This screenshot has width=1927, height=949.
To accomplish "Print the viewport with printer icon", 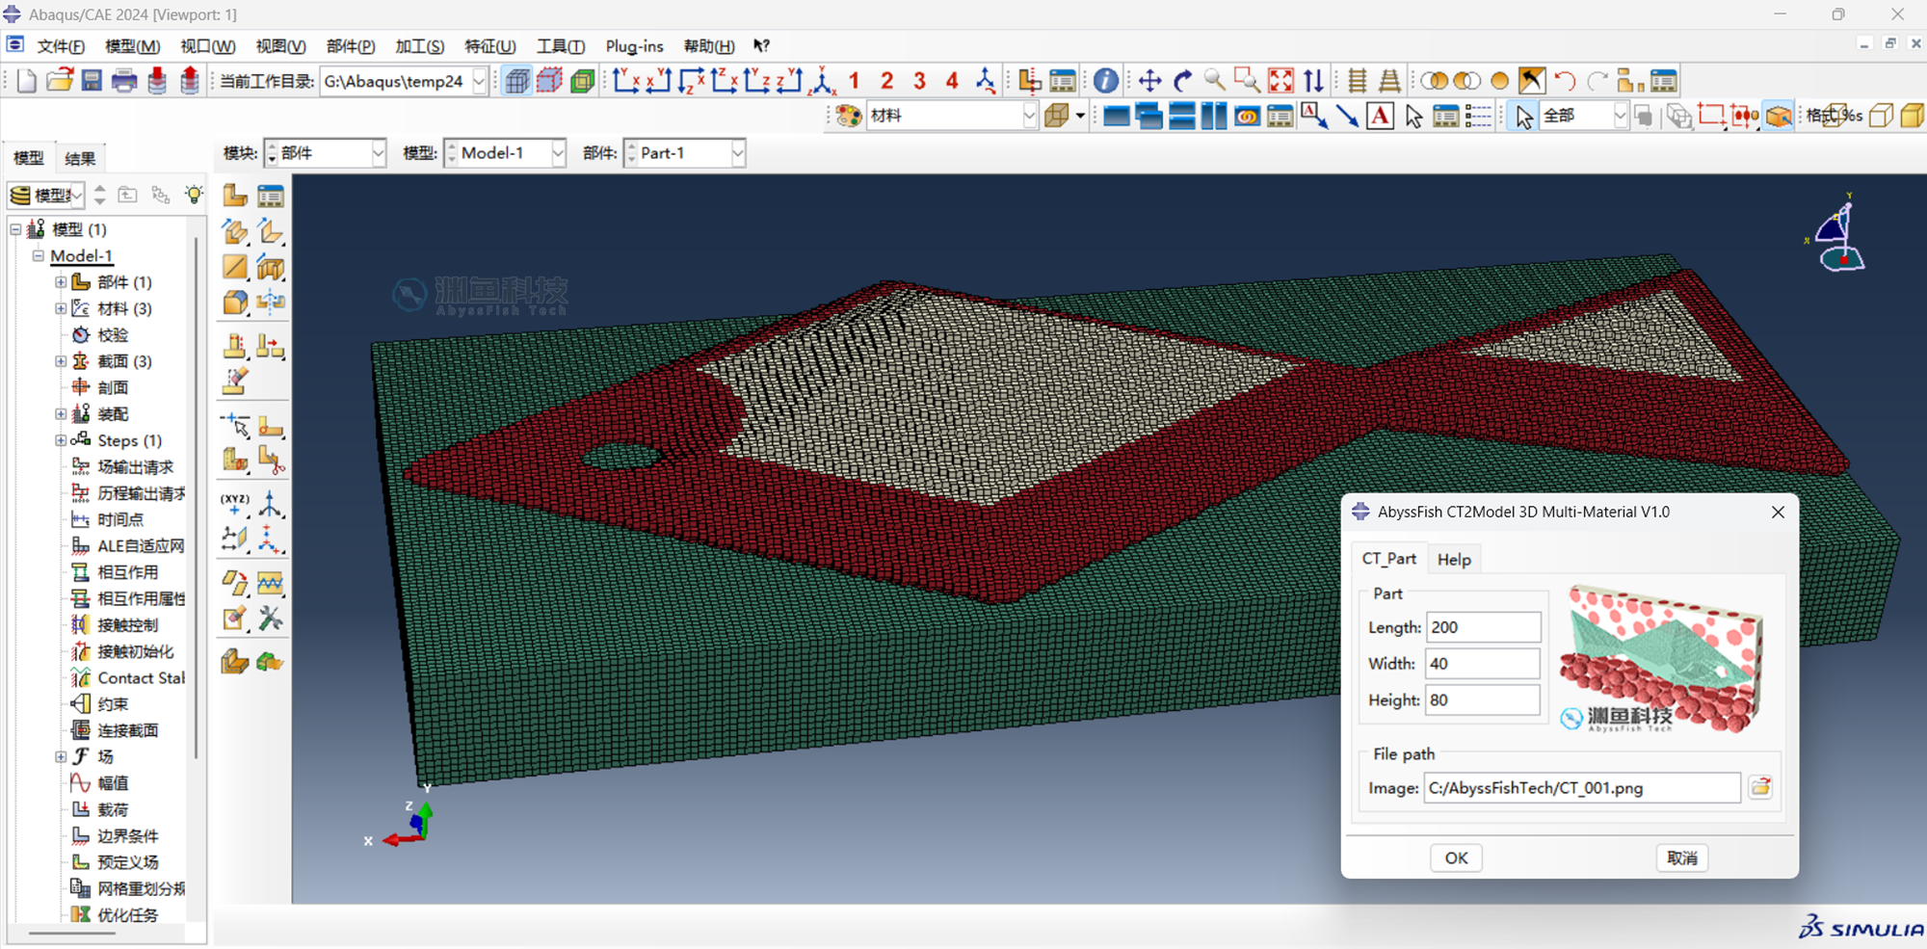I will [124, 81].
